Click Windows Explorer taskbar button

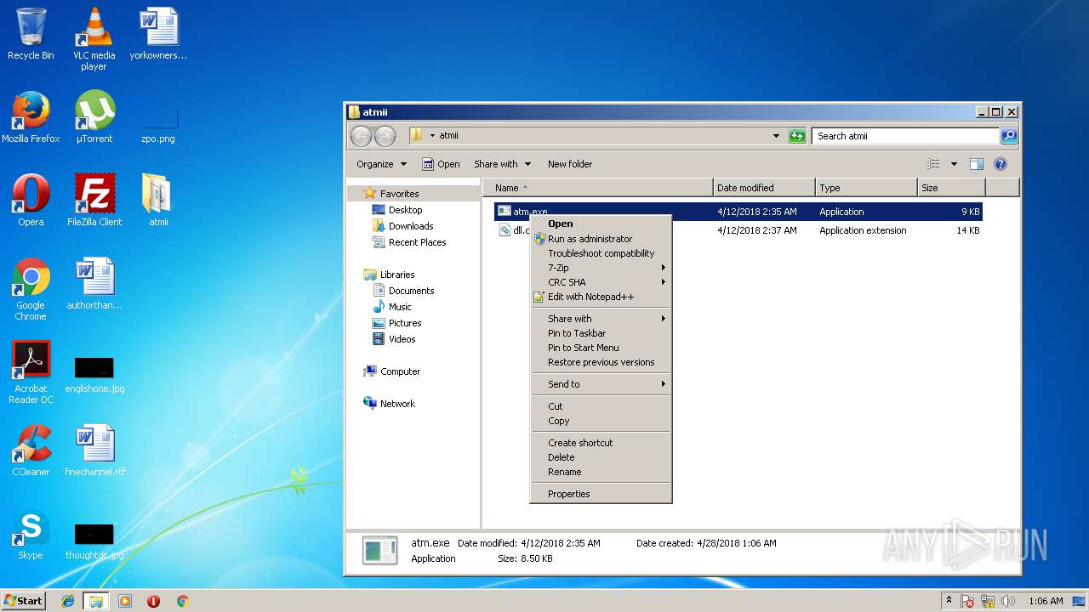tap(96, 601)
